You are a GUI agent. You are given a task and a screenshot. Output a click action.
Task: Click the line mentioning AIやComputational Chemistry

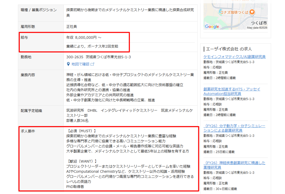coord(126,171)
